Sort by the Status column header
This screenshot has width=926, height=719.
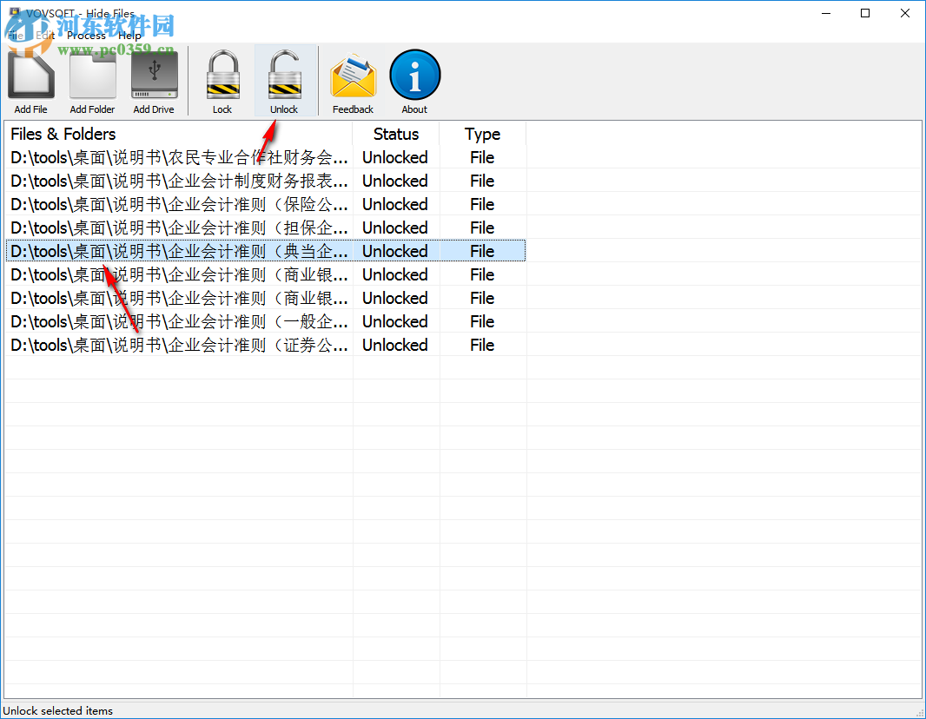pos(396,134)
